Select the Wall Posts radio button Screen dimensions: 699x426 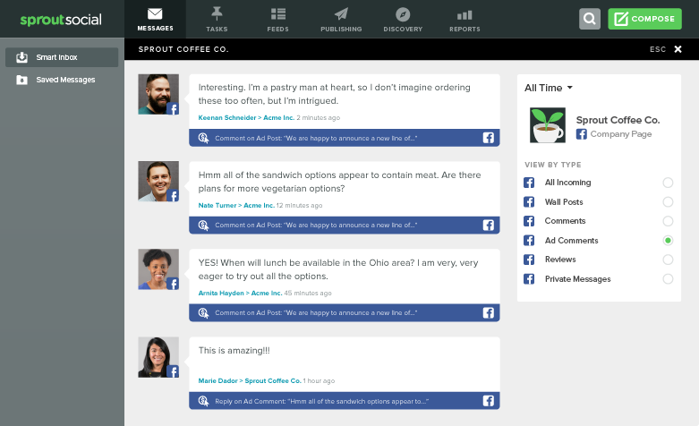click(x=668, y=202)
